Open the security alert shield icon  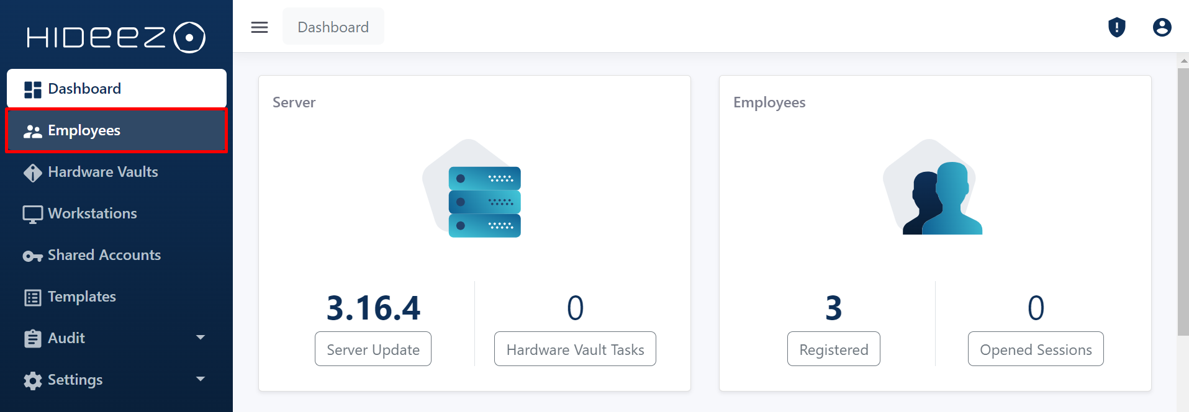pos(1116,27)
